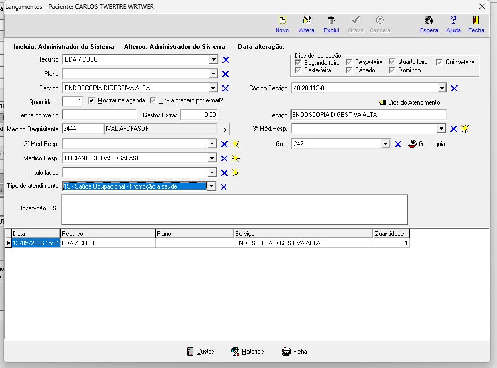Screen dimensions: 497x368
Task: Click the Gerar guia printer icon
Action: coord(413,144)
